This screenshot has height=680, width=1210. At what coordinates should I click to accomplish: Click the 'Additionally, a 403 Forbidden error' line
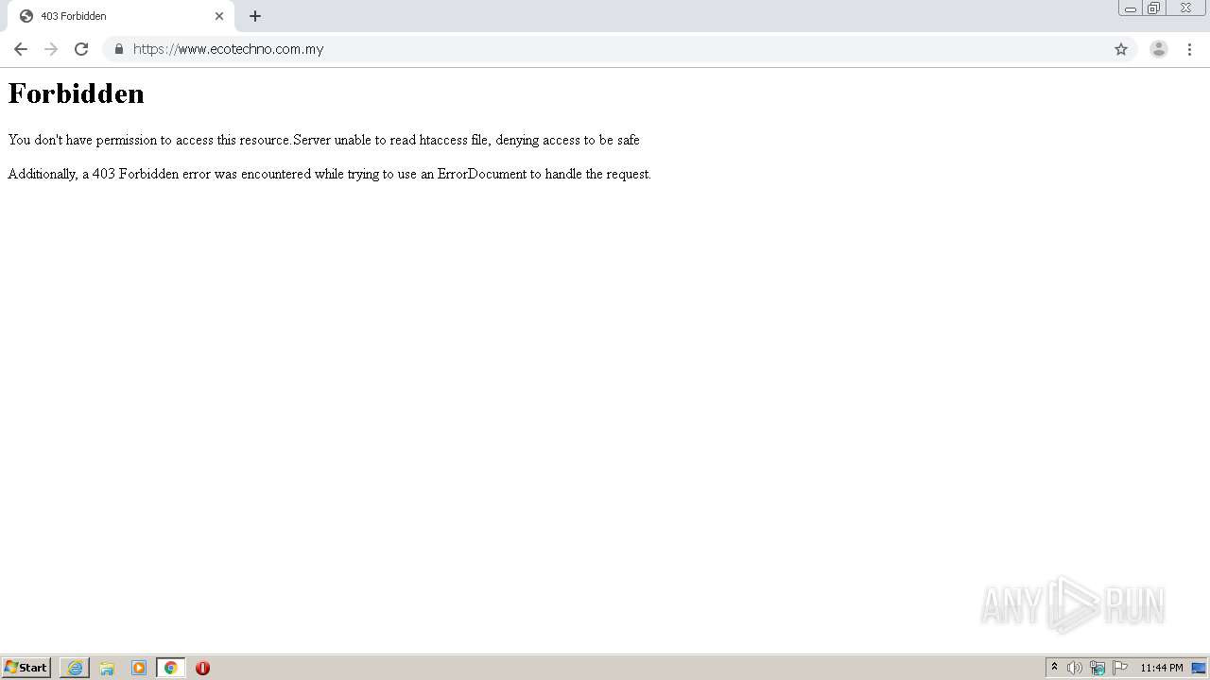point(329,174)
